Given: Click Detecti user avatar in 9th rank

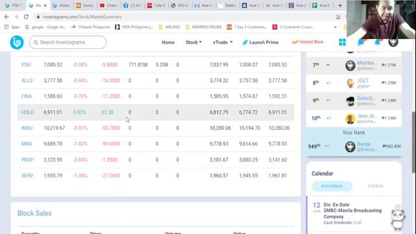Looking at the screenshot, I should click(x=350, y=101).
